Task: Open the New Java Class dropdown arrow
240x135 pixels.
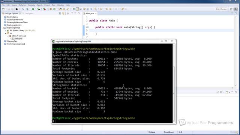Action: point(57,9)
